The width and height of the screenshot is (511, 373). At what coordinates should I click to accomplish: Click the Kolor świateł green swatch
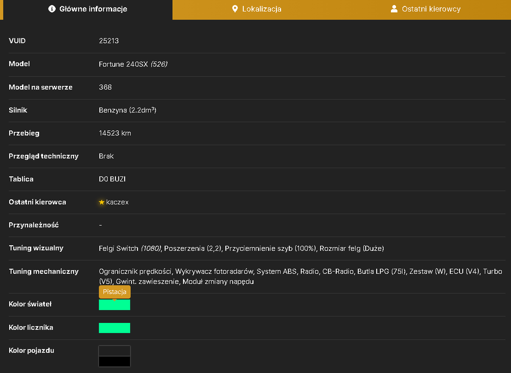(x=114, y=305)
